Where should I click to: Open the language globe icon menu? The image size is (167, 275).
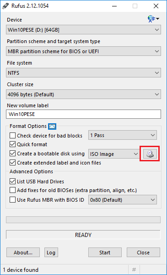click(x=153, y=19)
